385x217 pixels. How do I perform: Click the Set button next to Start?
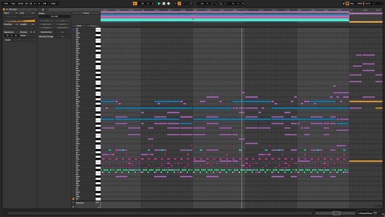(17, 13)
